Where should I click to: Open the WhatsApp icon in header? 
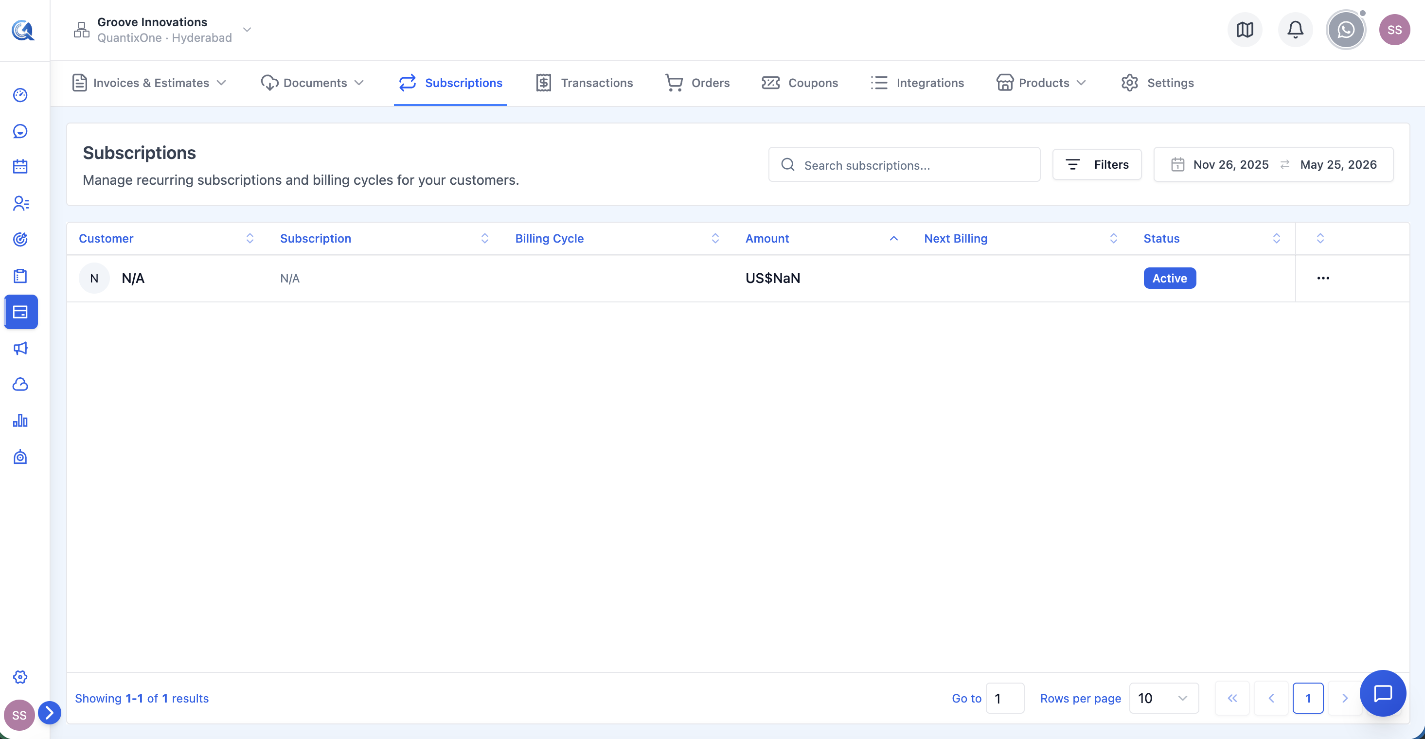point(1345,30)
